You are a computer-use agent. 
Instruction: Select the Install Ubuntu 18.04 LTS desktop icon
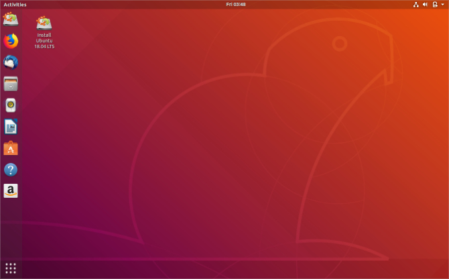44,22
